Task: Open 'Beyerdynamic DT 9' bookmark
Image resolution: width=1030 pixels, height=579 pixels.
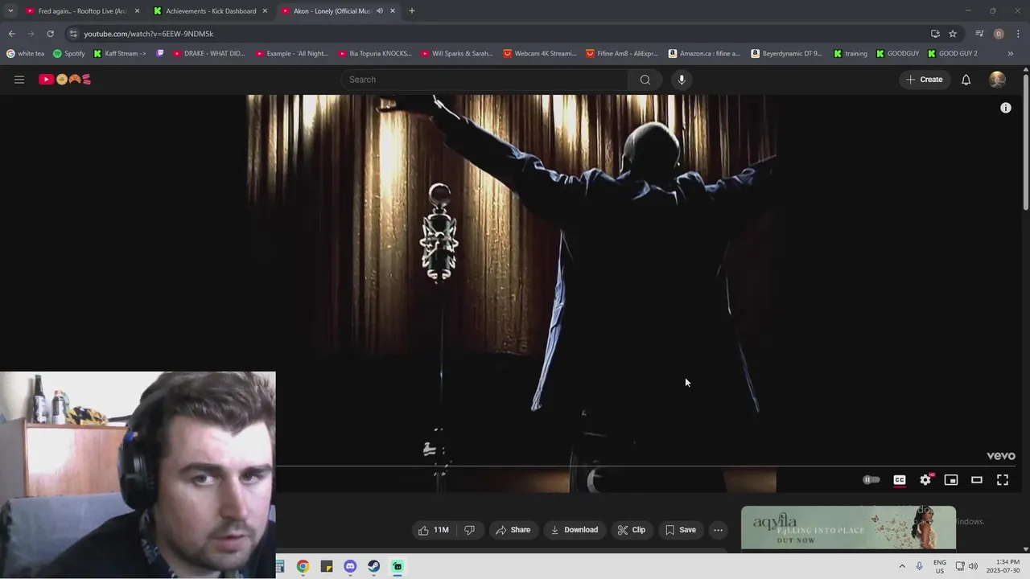Action: (x=787, y=54)
